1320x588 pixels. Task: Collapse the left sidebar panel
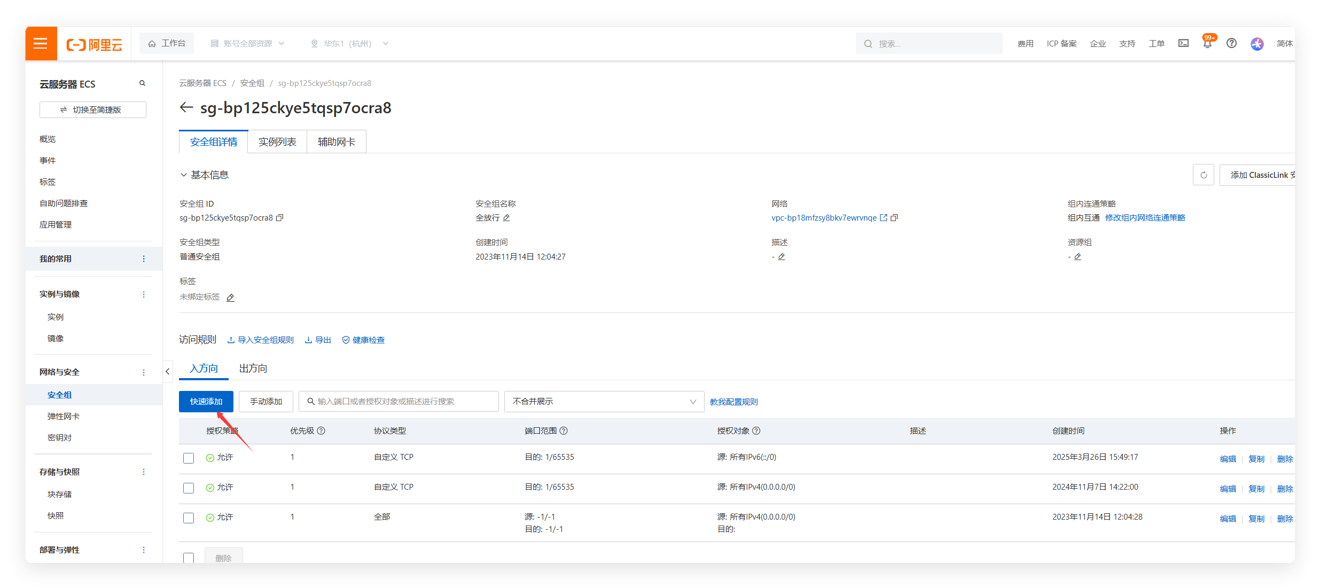point(167,372)
